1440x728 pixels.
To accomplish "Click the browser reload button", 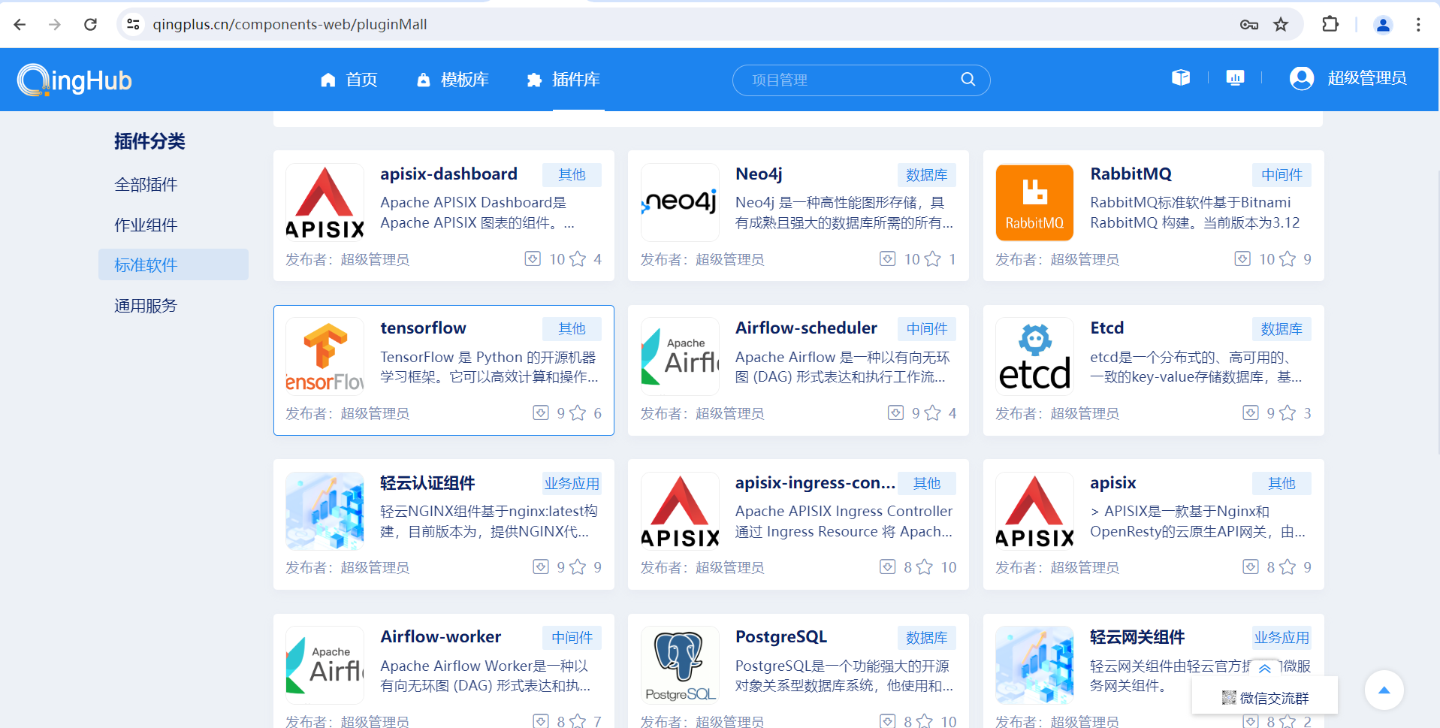I will (90, 24).
